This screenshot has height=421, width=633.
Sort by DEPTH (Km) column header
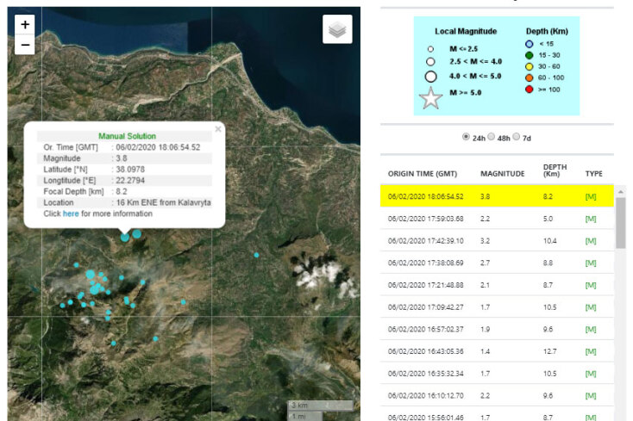[x=555, y=170]
